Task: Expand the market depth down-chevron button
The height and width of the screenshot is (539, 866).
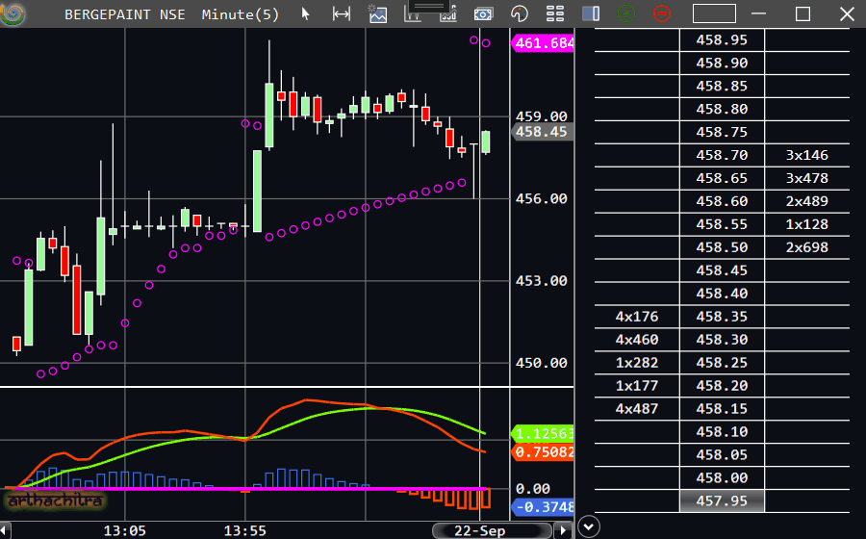Action: coord(589,526)
